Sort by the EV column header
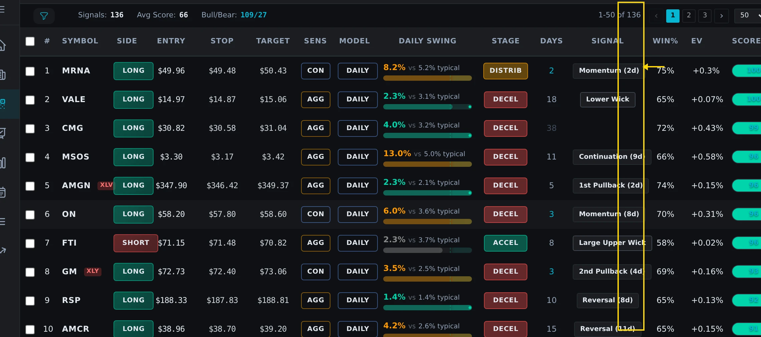This screenshot has height=337, width=761. click(697, 41)
